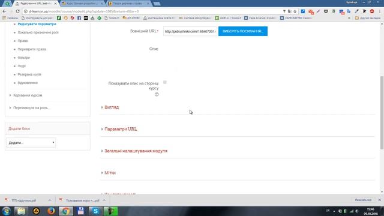384x216 pixels.
Task: Open Skype from the taskbar
Action: point(95,211)
